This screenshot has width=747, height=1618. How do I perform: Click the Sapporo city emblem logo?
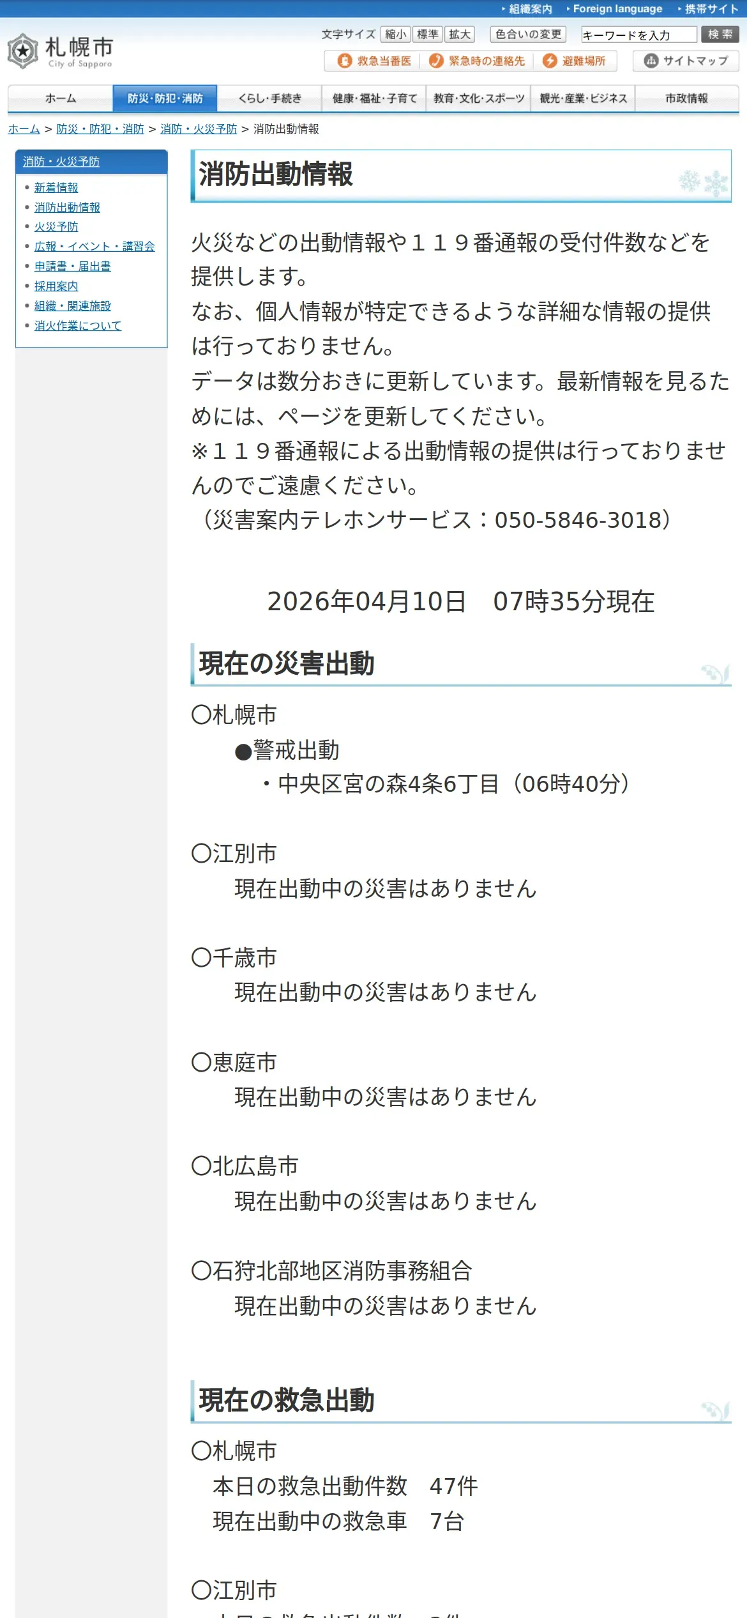coord(24,51)
